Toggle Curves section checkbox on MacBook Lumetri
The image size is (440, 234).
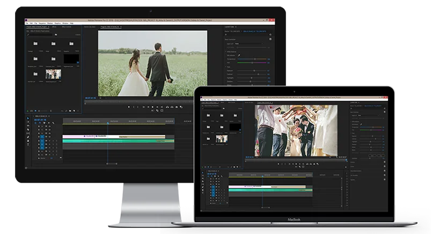tap(385, 166)
